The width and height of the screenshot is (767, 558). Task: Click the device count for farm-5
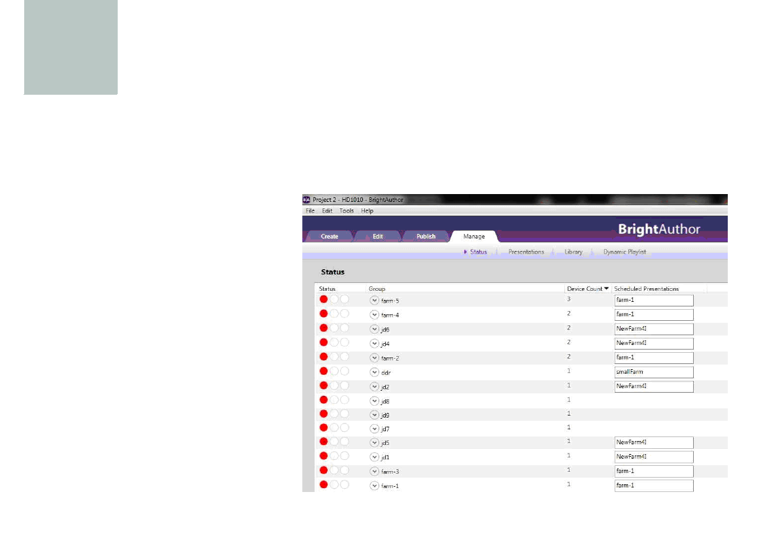pyautogui.click(x=569, y=299)
